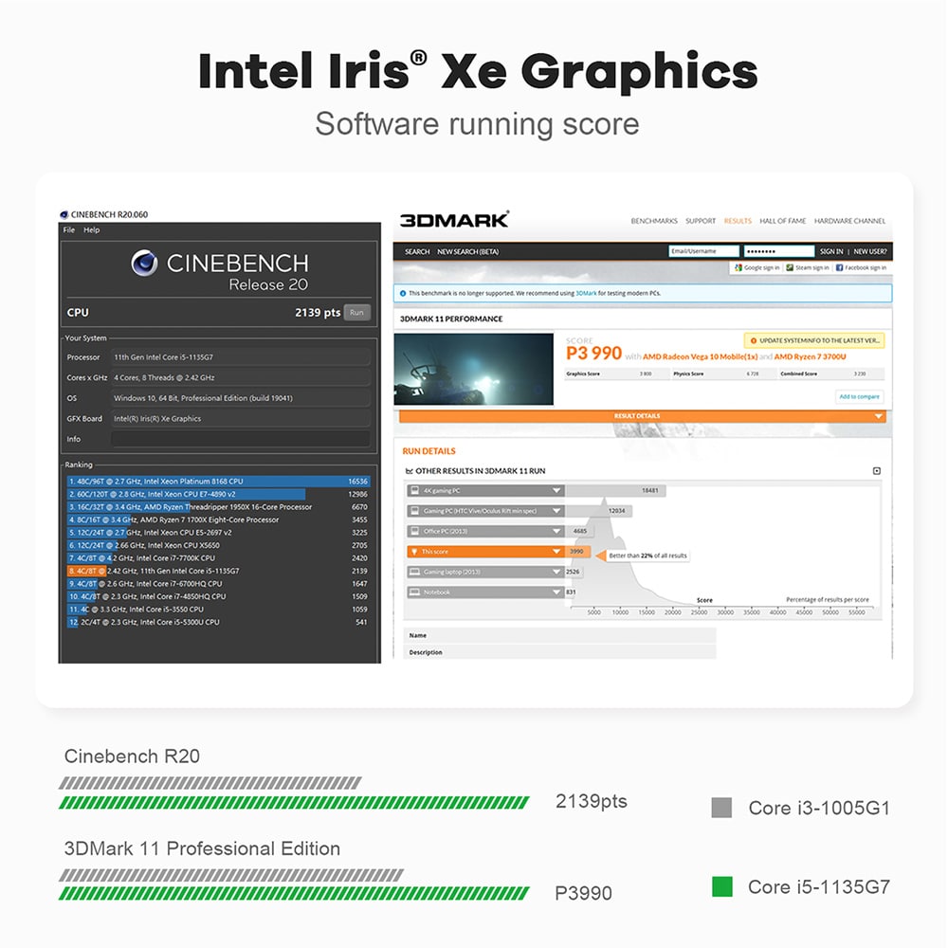Click the Add to compare button
This screenshot has width=948, height=948.
859,396
